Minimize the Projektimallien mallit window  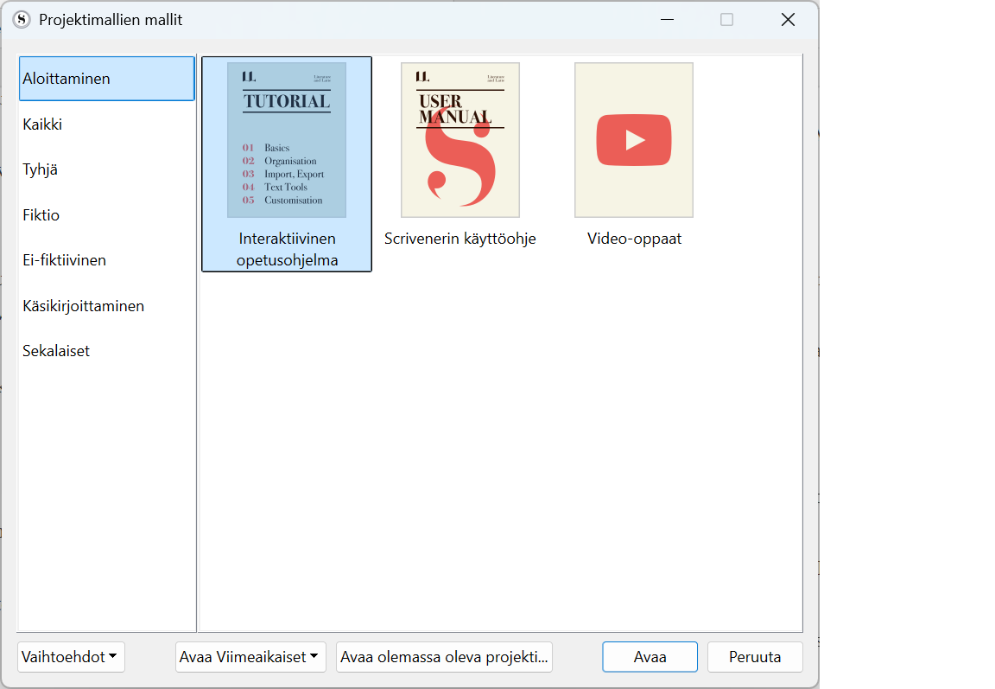point(667,20)
